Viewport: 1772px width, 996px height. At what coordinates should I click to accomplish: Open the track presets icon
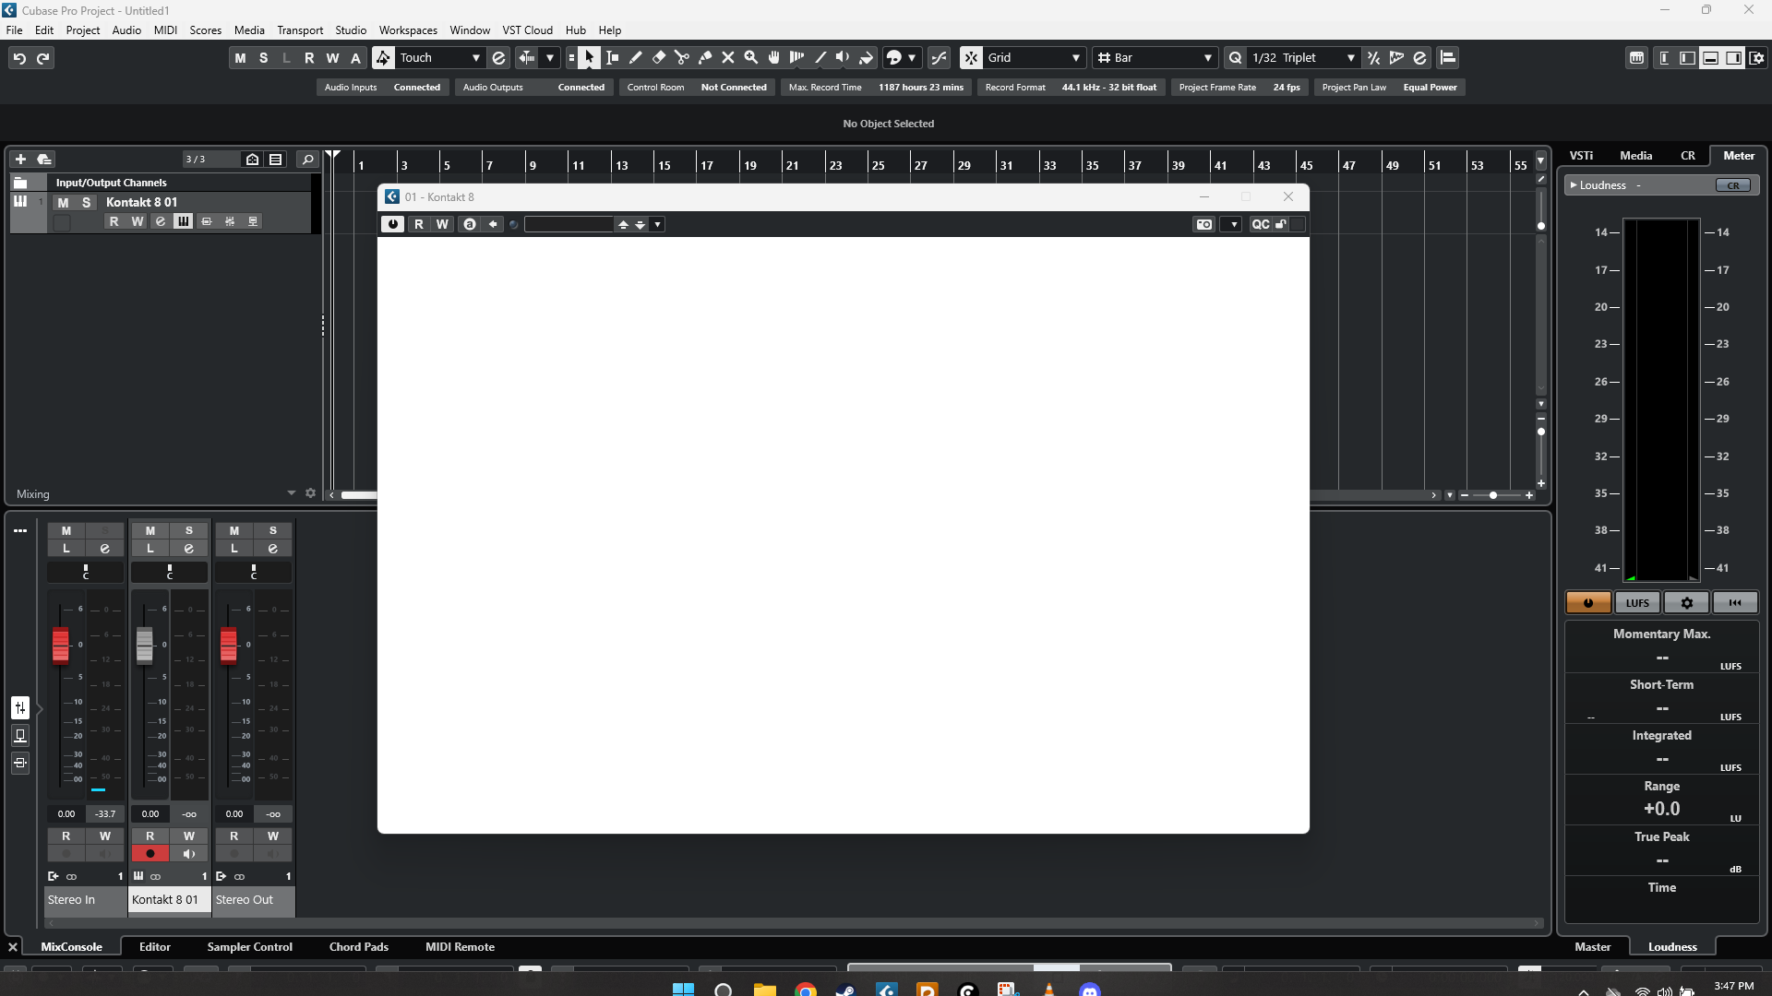43,159
